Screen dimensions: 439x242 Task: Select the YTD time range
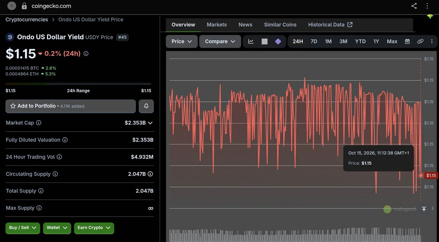pyautogui.click(x=360, y=42)
